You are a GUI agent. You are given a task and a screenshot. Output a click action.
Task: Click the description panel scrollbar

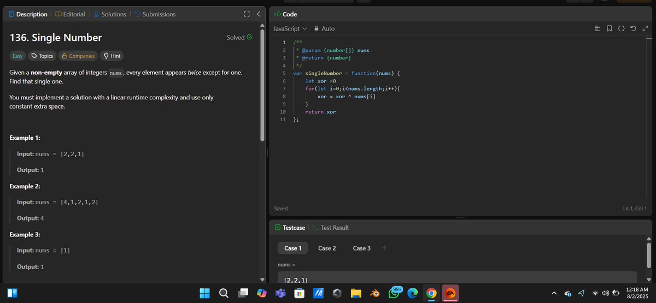click(x=262, y=85)
